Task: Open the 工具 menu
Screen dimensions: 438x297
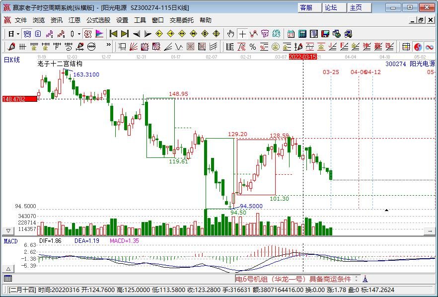Action: pos(140,20)
